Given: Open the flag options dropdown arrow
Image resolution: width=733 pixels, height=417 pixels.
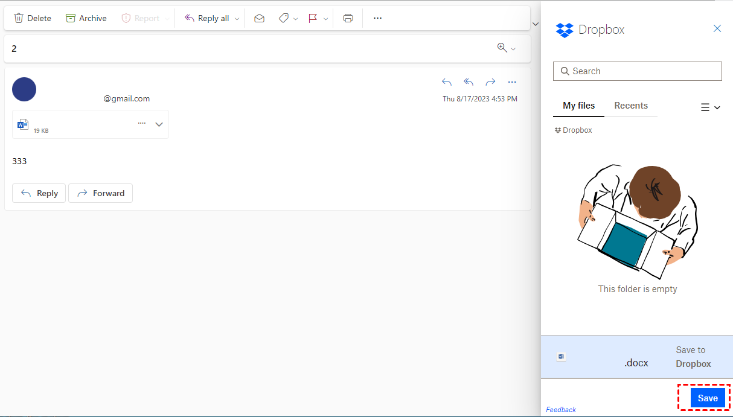Looking at the screenshot, I should click(326, 19).
